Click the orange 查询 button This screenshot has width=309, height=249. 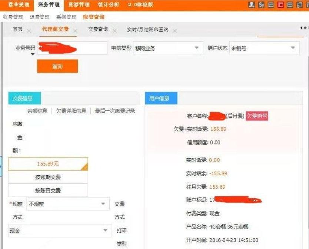[57, 66]
